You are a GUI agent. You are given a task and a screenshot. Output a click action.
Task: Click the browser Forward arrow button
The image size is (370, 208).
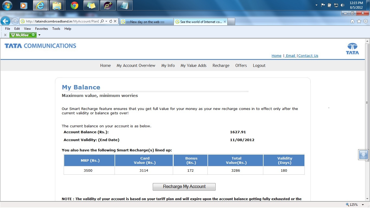[x=15, y=21]
